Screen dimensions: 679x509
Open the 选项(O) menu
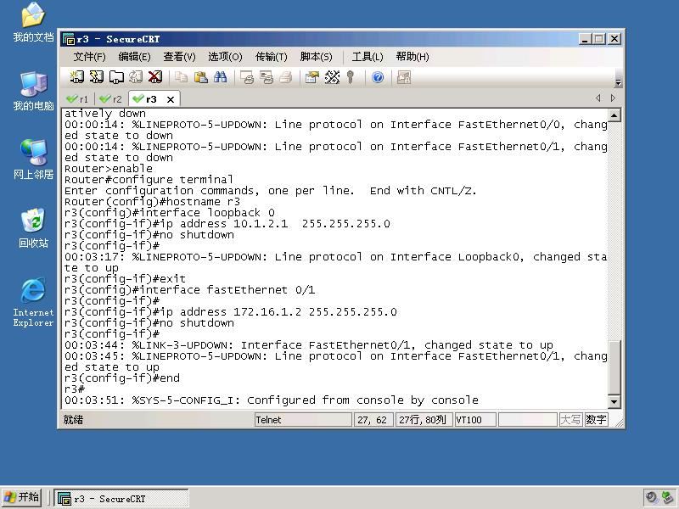(225, 57)
